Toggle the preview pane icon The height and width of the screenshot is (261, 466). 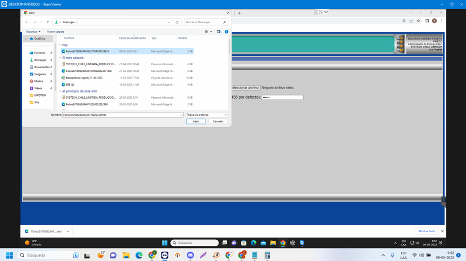pos(219,31)
